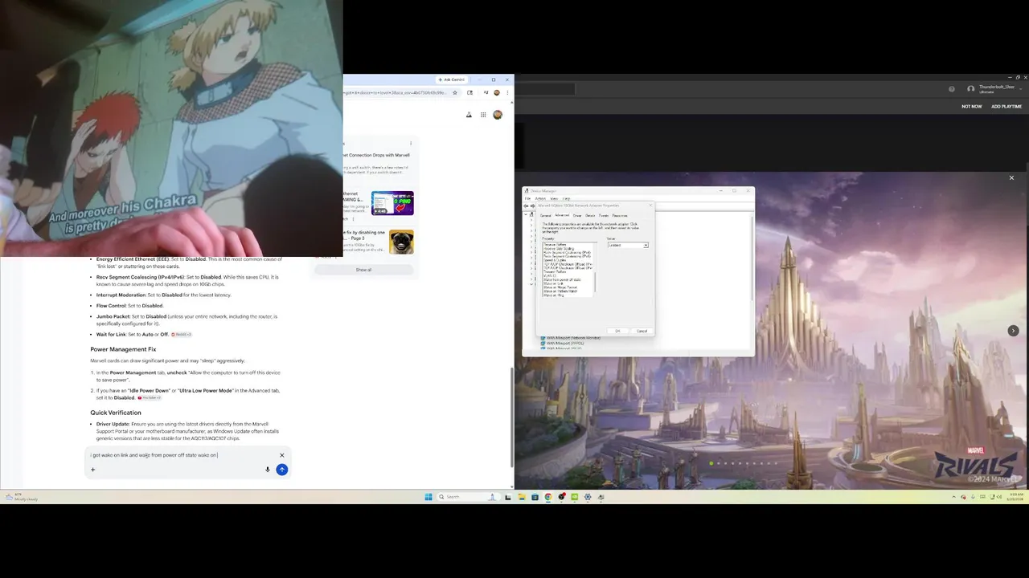
Task: Open the Chrome profile avatar in the toolbar
Action: pos(497,92)
